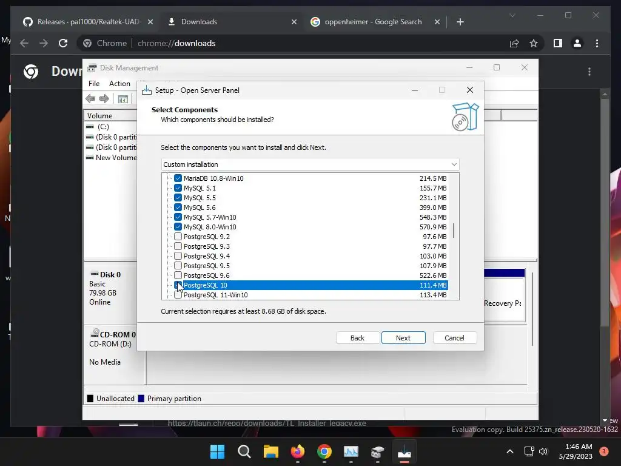Open volume icon in system tray

pyautogui.click(x=543, y=451)
